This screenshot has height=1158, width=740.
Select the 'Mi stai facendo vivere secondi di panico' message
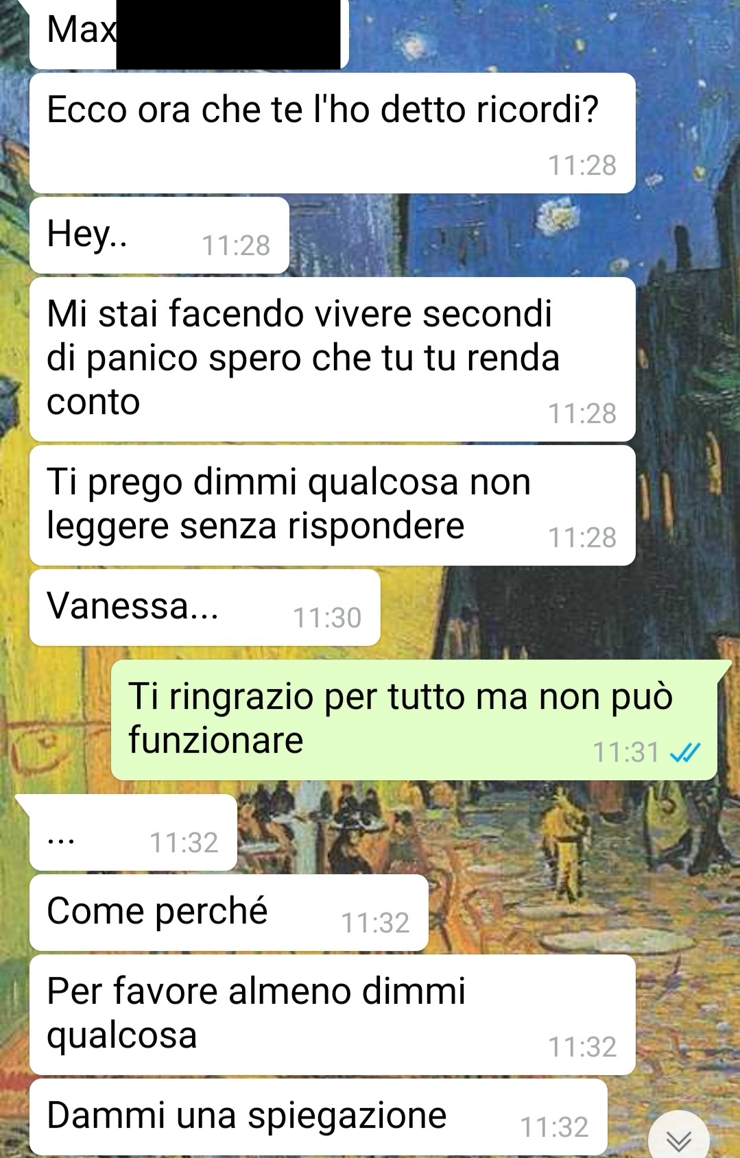pos(332,359)
